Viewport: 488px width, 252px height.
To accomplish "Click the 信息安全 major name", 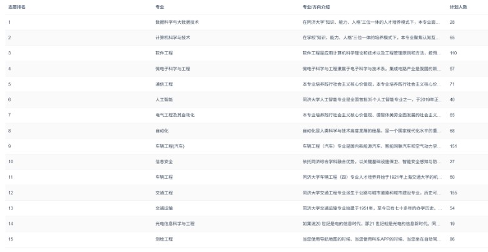I will tap(165, 161).
